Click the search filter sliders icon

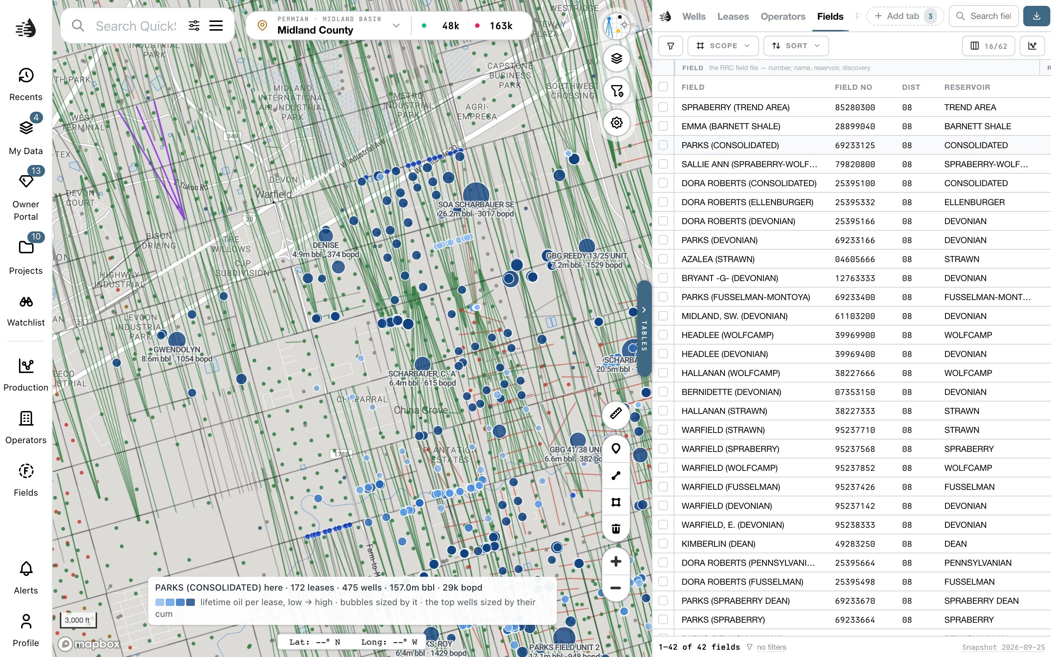coord(194,26)
